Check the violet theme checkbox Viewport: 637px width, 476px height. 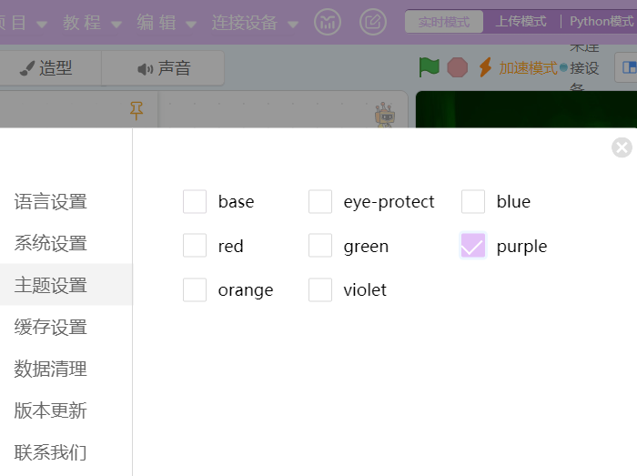tap(320, 289)
